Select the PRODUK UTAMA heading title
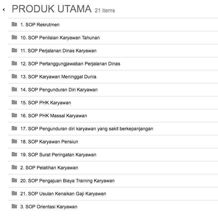This screenshot has height=218, width=218. pos(51,9)
